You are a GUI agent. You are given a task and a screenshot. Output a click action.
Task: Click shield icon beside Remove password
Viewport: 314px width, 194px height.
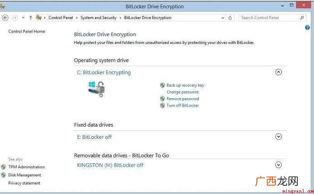(x=162, y=99)
